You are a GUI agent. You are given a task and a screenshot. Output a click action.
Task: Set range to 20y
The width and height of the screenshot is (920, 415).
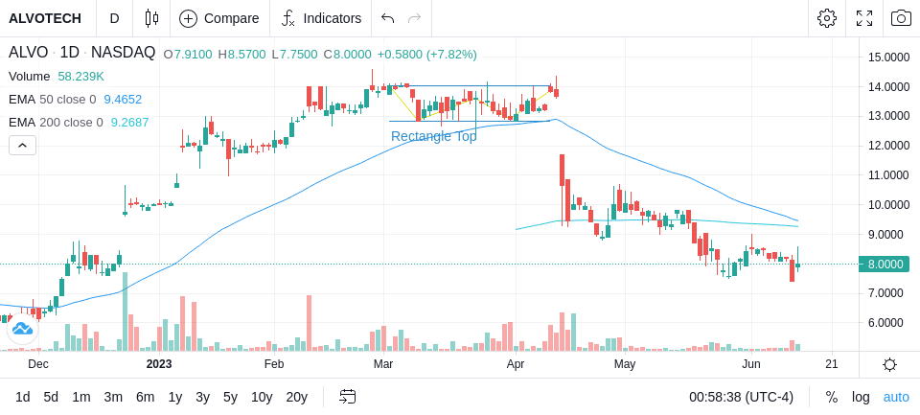click(296, 398)
